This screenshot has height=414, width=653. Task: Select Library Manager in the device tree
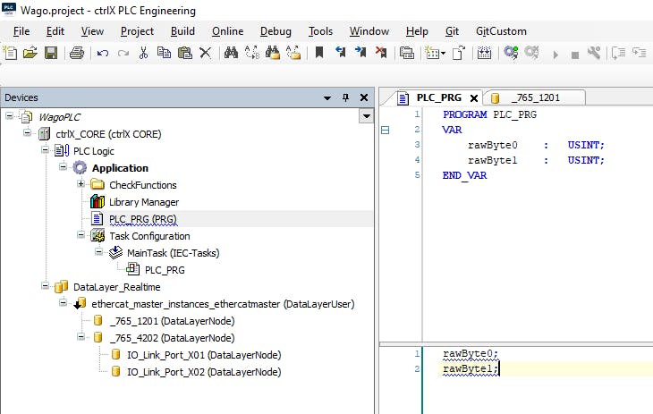point(144,202)
